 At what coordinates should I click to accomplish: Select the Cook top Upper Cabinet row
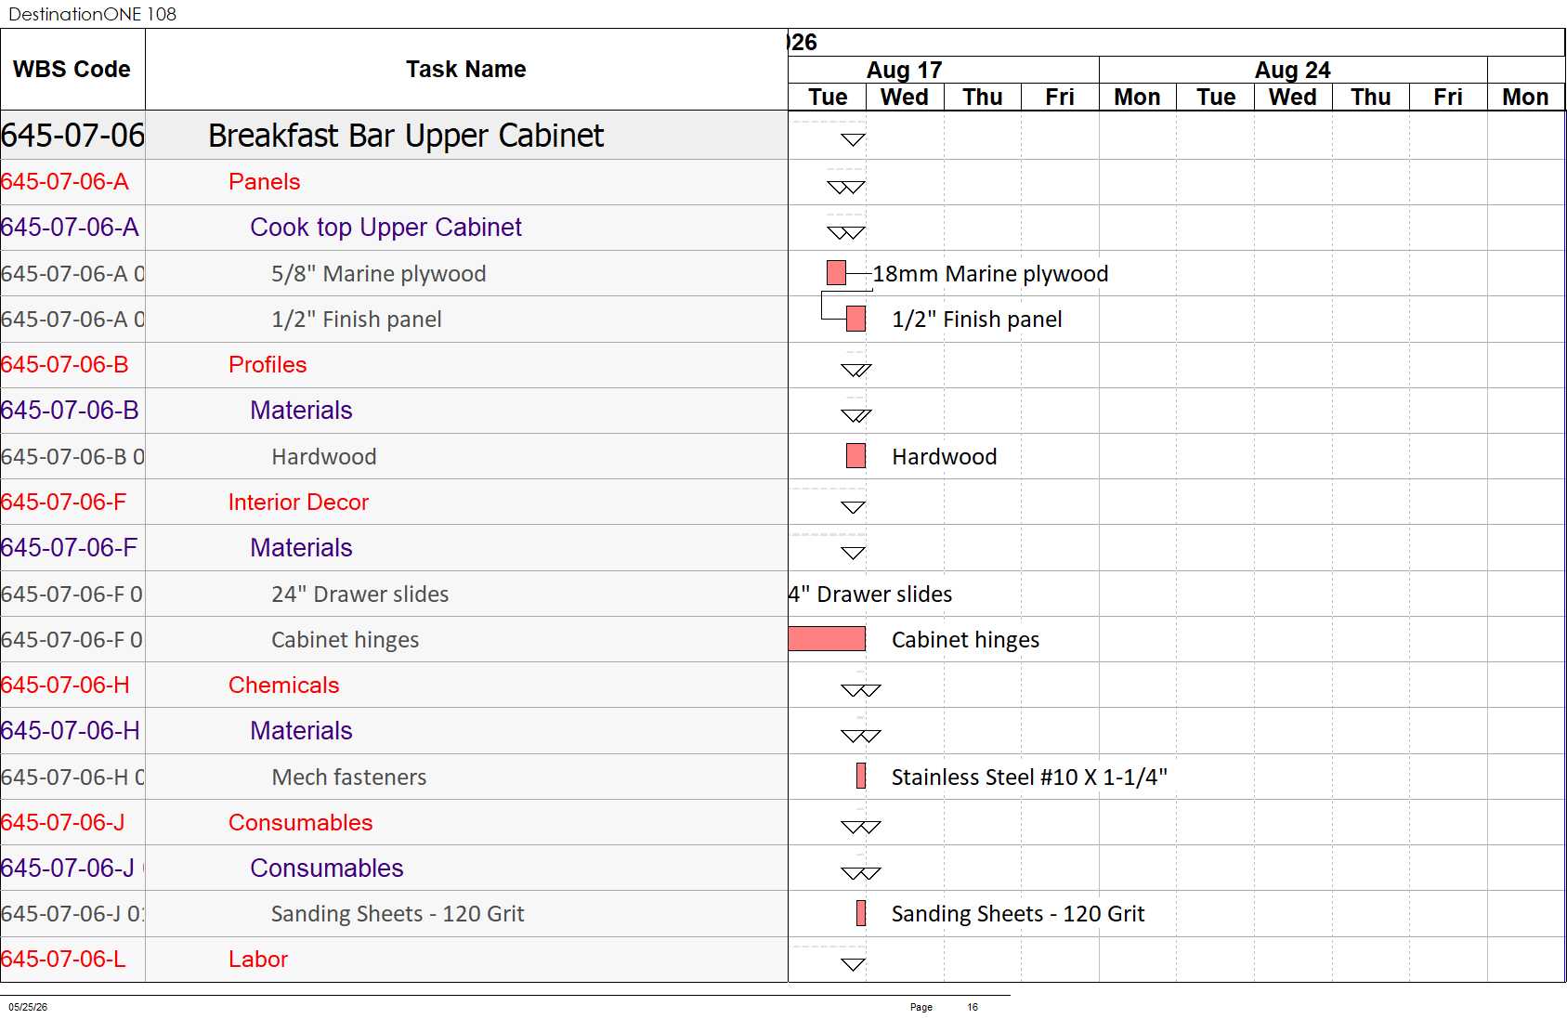click(394, 228)
